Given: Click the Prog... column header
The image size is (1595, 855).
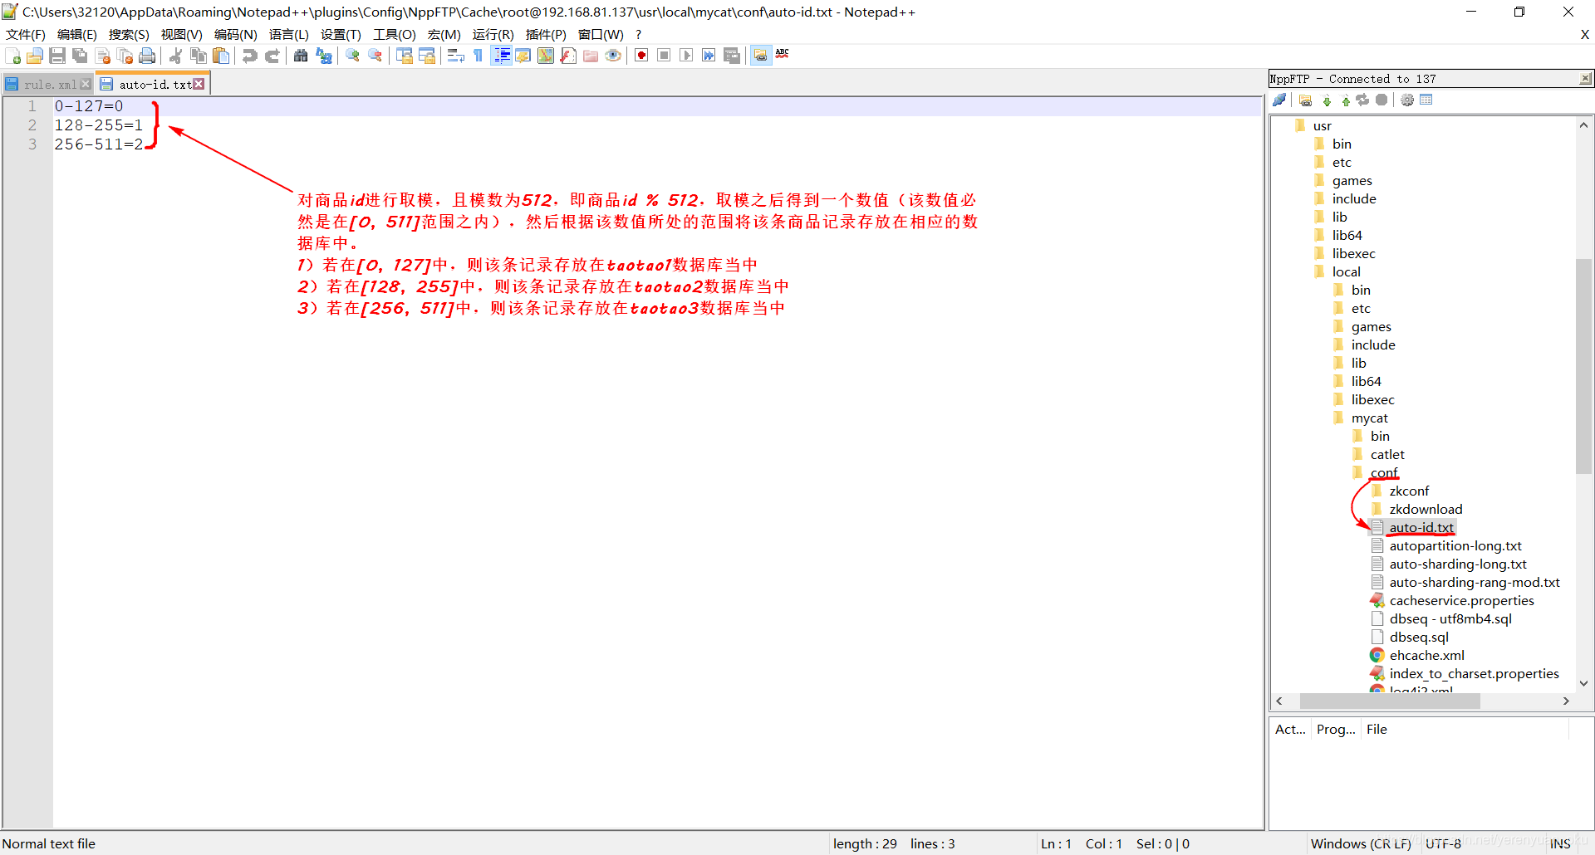Looking at the screenshot, I should 1336,729.
